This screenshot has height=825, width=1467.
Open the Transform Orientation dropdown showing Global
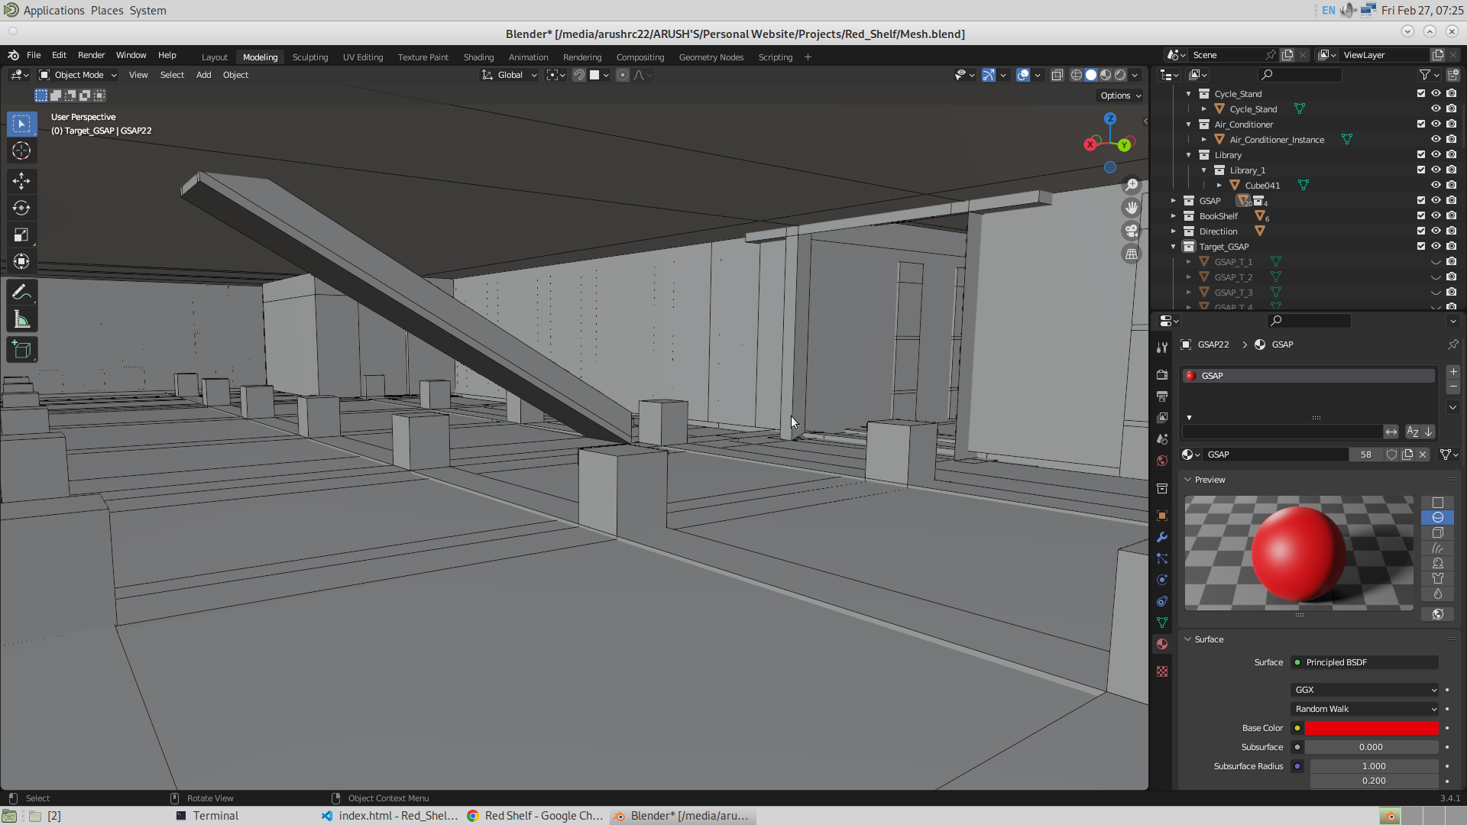508,75
